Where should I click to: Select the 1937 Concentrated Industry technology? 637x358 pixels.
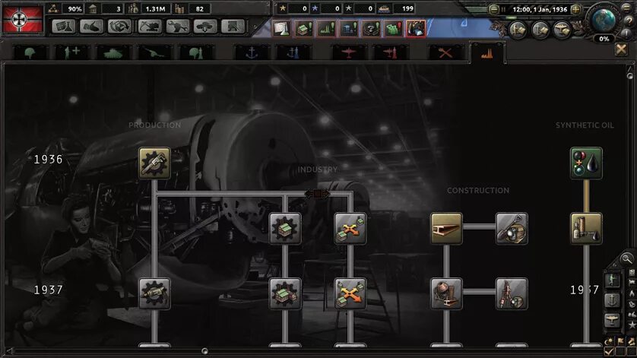click(285, 293)
